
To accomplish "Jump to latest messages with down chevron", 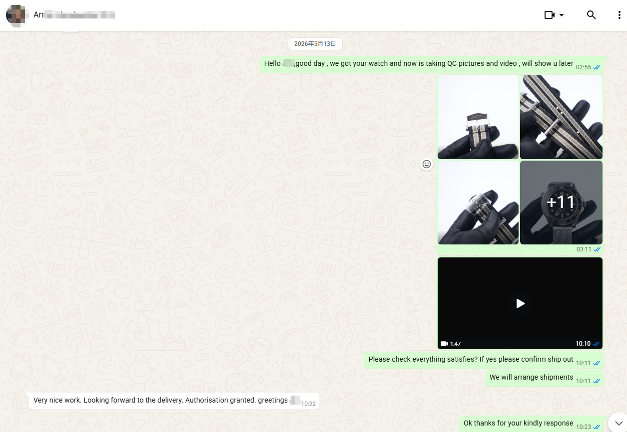I will click(x=619, y=423).
